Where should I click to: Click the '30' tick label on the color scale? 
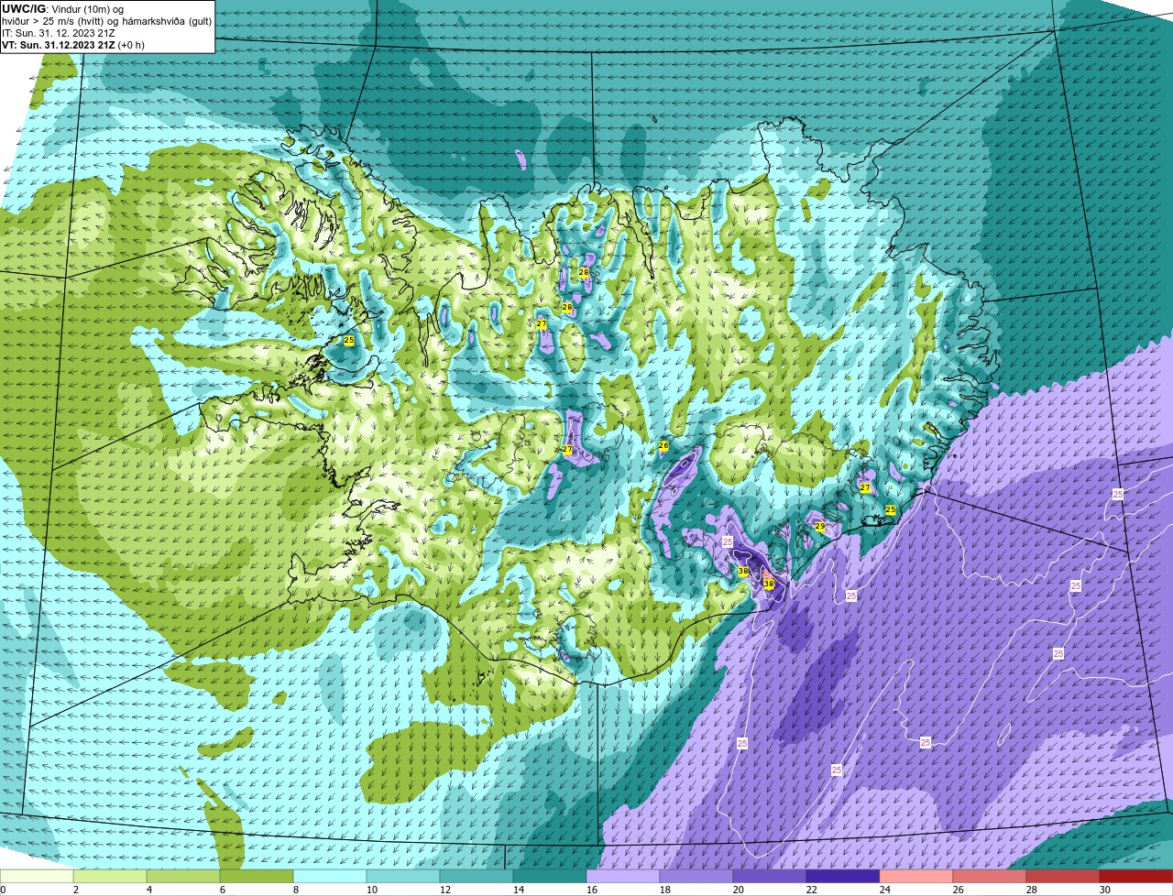pyautogui.click(x=1104, y=890)
